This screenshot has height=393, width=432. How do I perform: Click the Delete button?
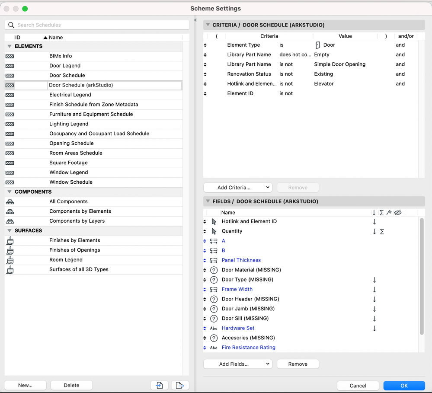72,385
